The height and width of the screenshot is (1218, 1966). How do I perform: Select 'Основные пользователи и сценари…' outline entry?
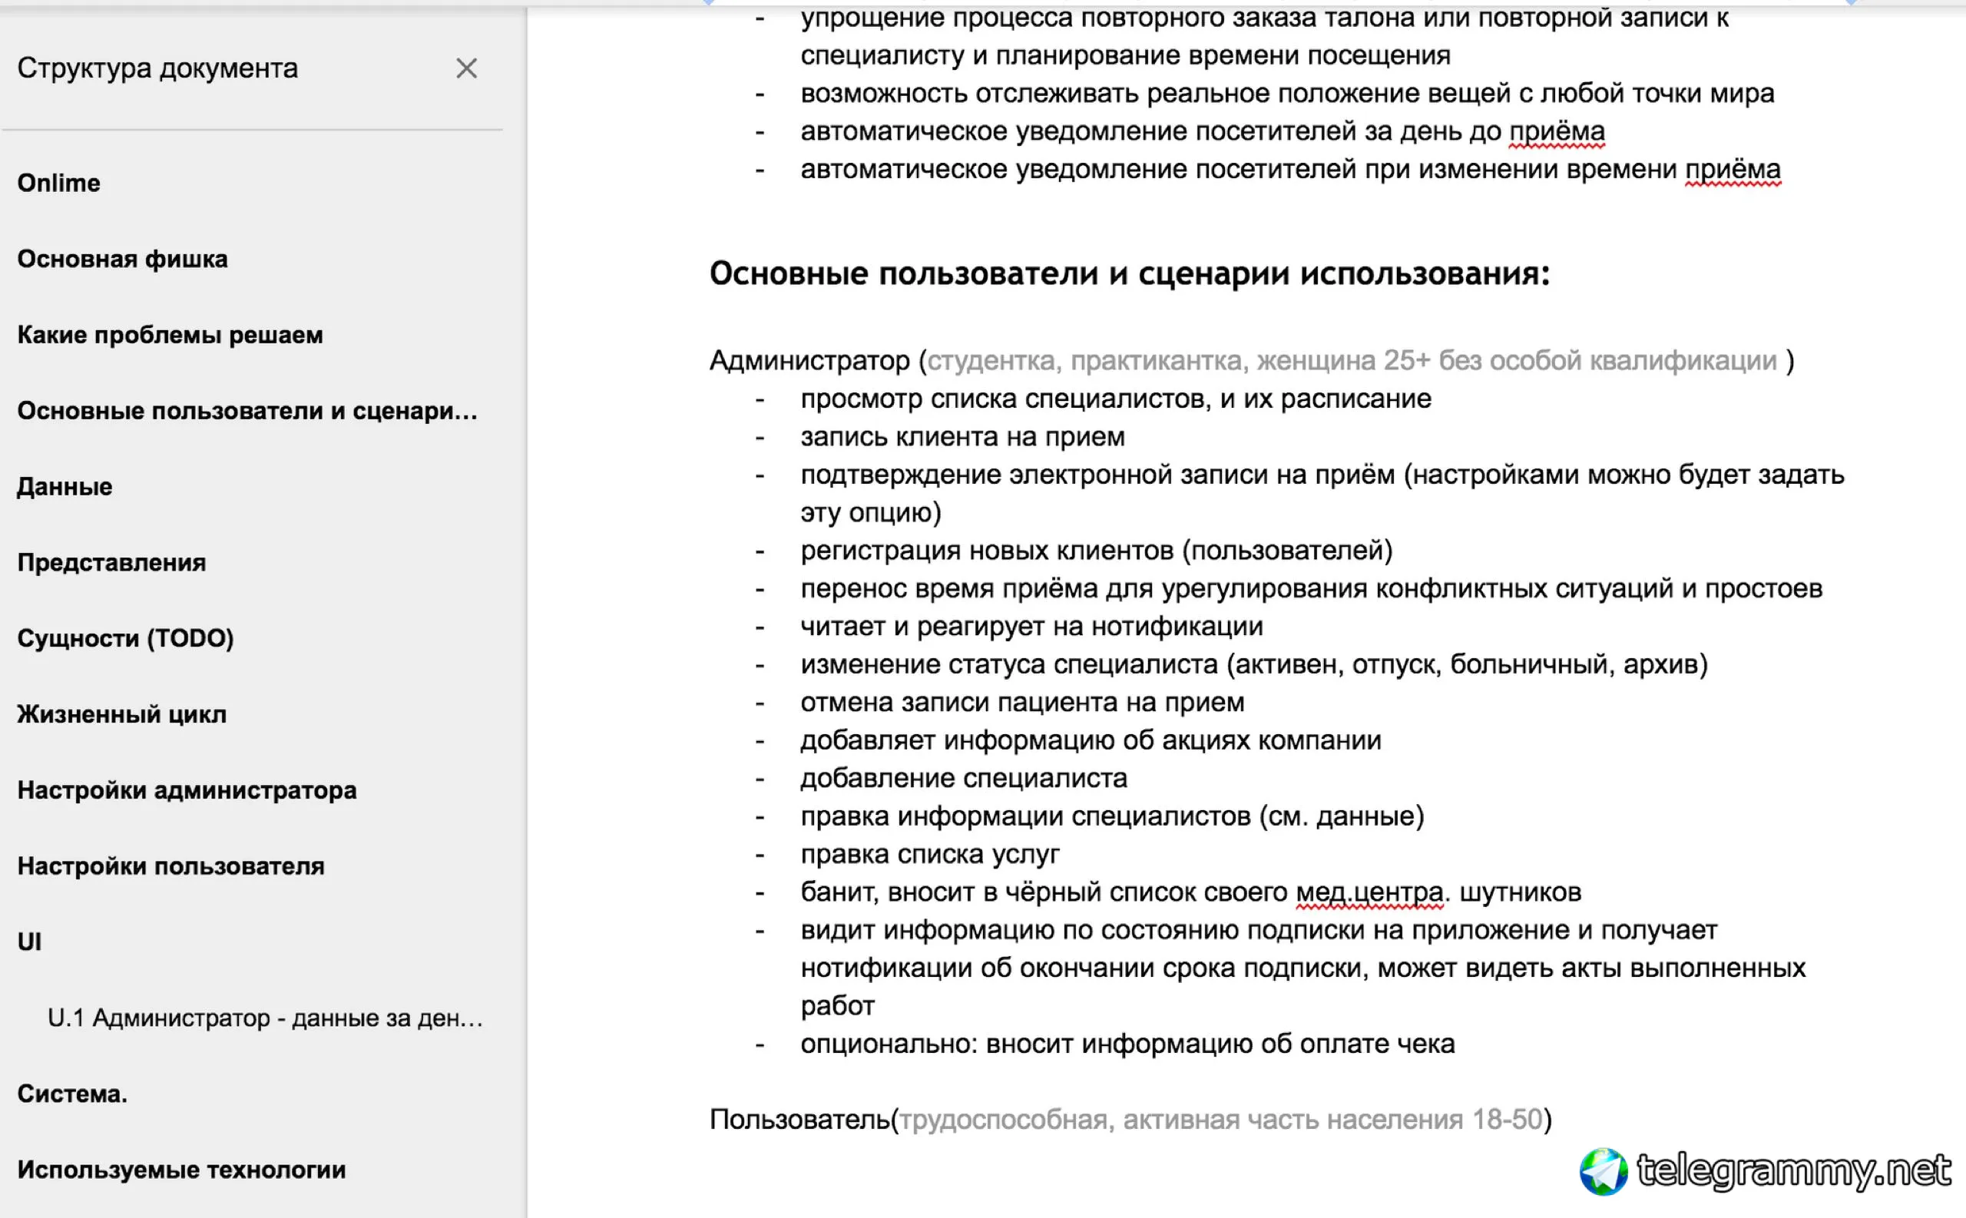(247, 411)
